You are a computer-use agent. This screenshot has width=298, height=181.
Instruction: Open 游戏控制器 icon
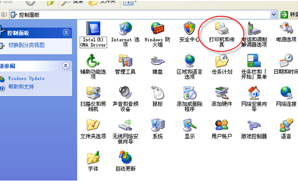click(254, 125)
